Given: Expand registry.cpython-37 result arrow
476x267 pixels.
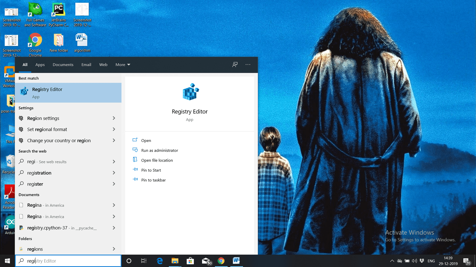Looking at the screenshot, I should [x=114, y=228].
